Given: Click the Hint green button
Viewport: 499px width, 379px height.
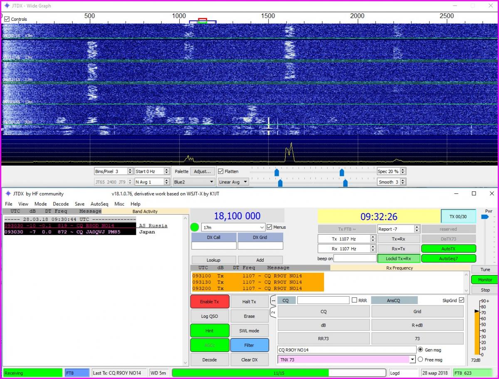Looking at the screenshot, I should pos(210,331).
